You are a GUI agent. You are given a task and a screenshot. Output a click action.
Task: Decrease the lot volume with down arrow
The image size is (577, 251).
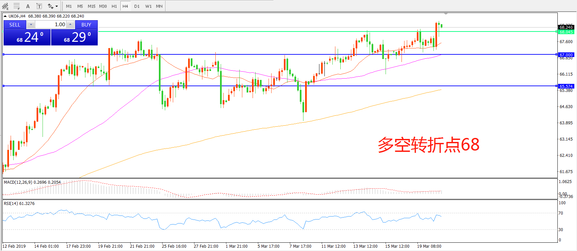tap(31, 25)
